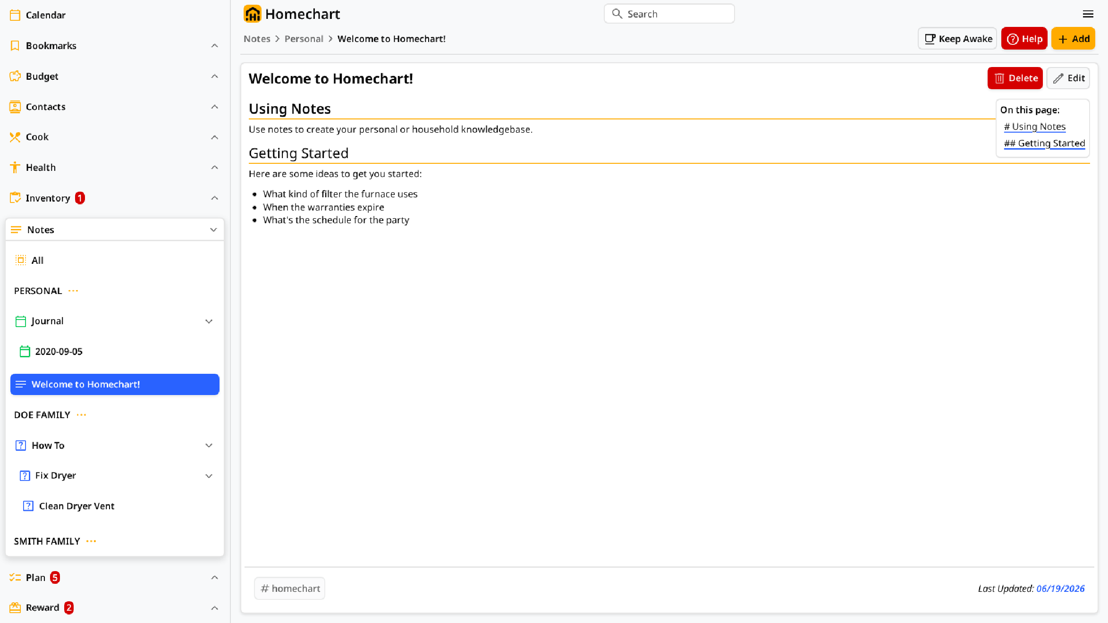Click the Cook utensils icon
1108x623 pixels.
pyautogui.click(x=15, y=137)
